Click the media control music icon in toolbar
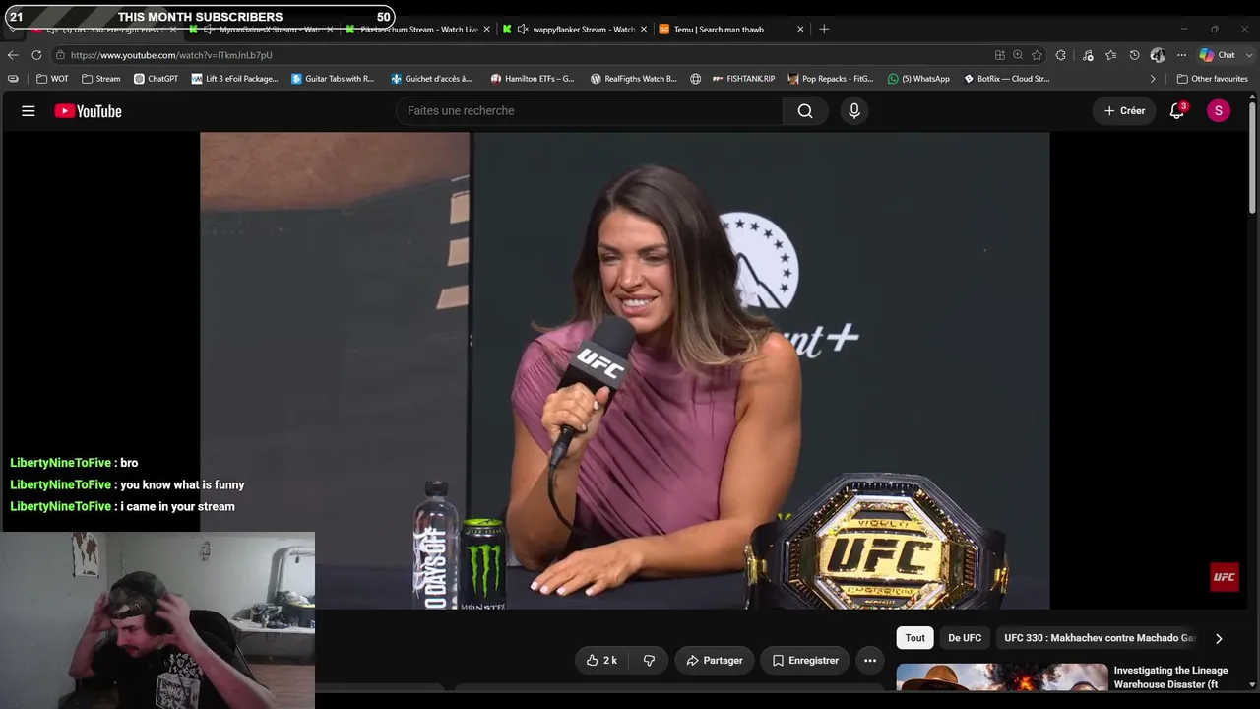 (1088, 55)
